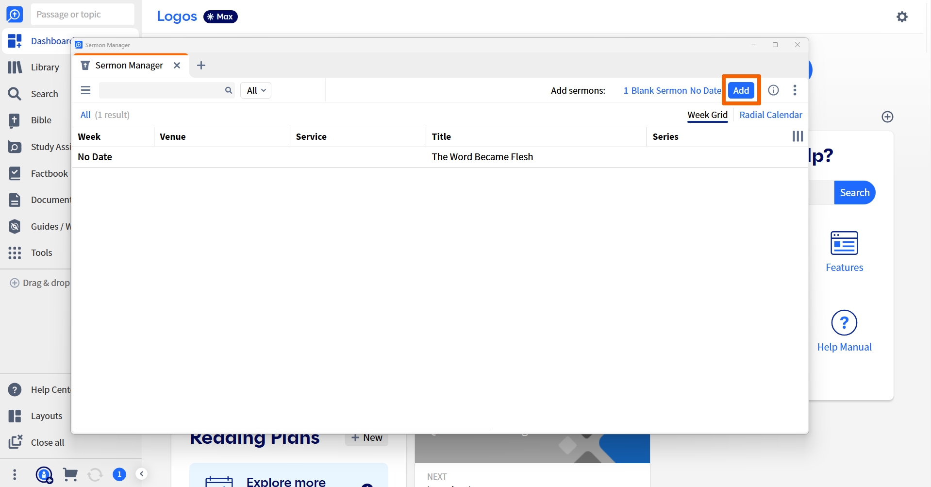Screen dimensions: 931x487
Task: Click the All results link
Action: coord(85,115)
